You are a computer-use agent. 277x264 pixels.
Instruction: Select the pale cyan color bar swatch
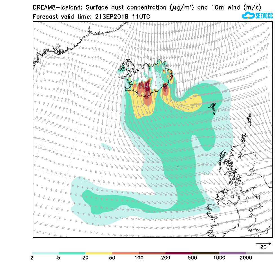pos(45,253)
